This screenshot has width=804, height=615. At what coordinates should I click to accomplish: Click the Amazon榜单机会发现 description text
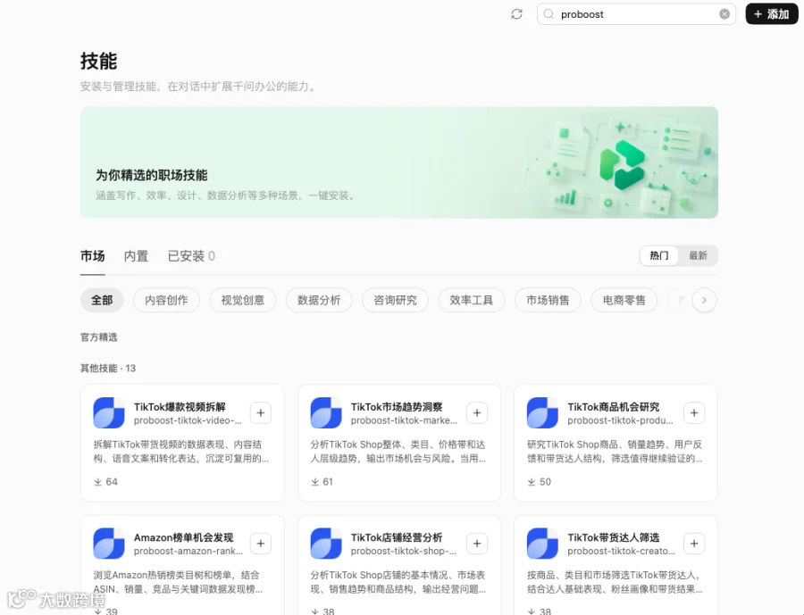click(178, 582)
